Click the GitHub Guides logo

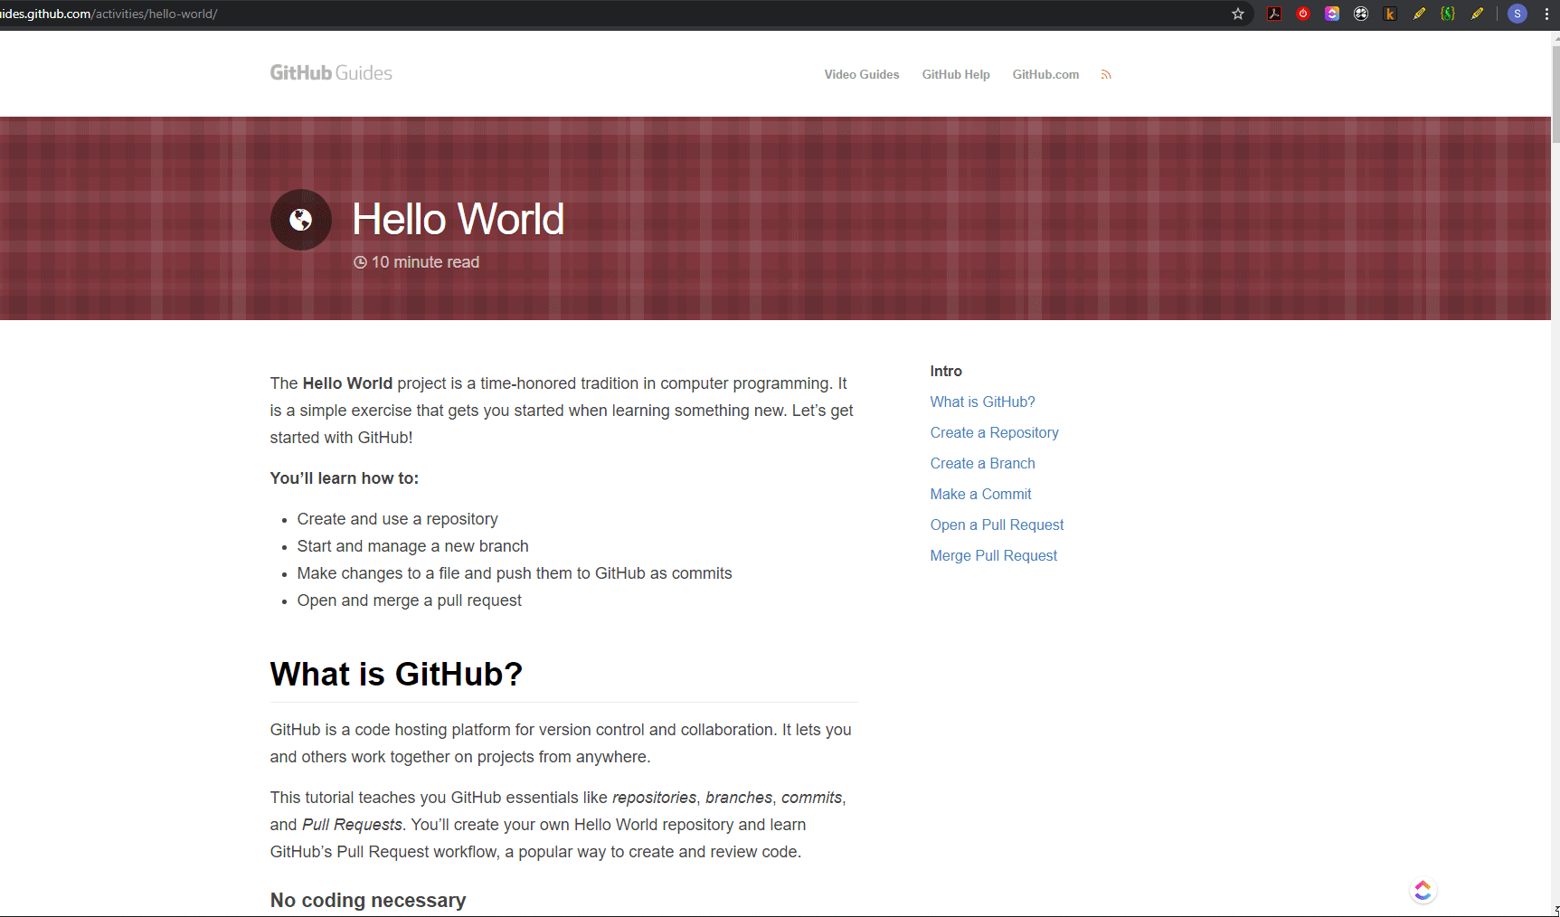click(x=331, y=73)
